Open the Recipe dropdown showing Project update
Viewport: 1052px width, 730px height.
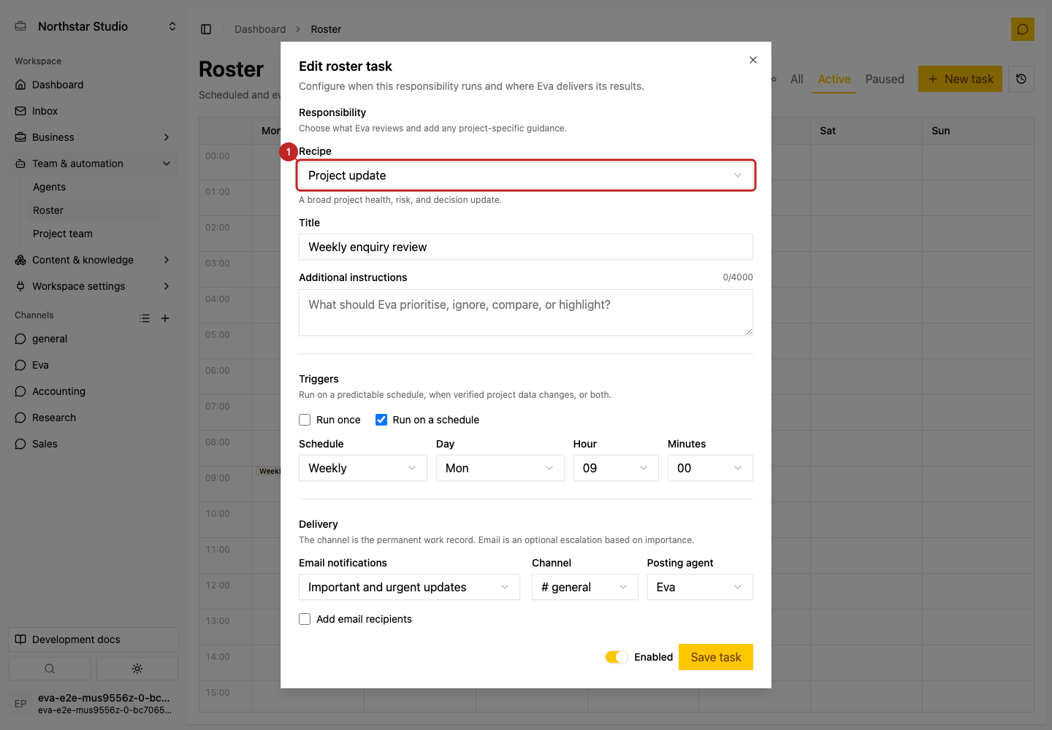(x=526, y=175)
